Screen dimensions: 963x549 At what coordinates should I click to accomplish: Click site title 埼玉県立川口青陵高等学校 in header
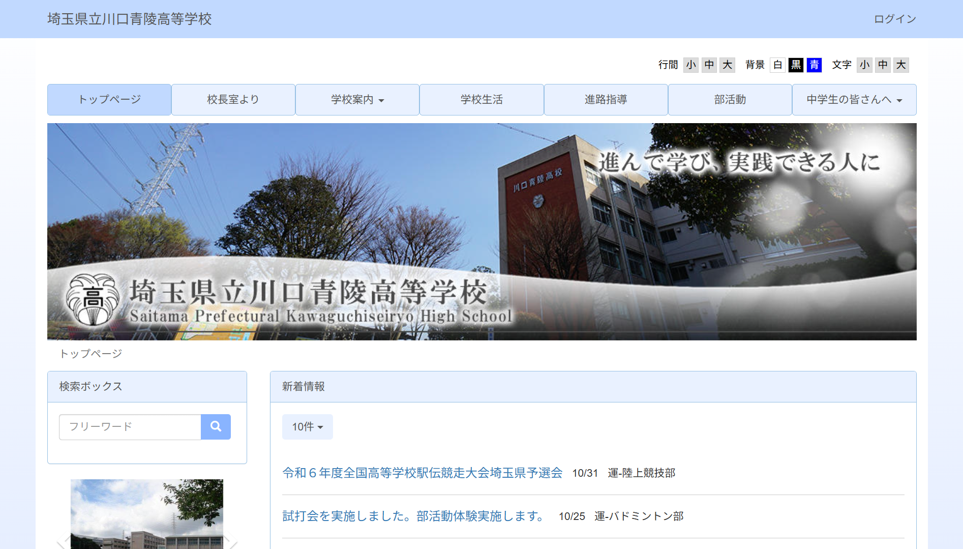[129, 19]
